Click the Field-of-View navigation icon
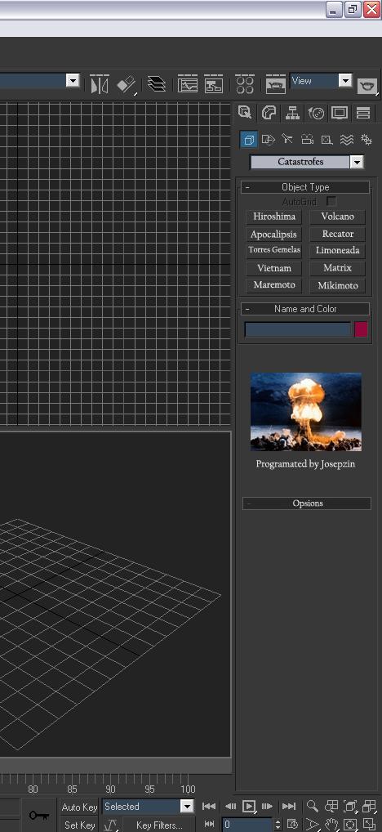The width and height of the screenshot is (382, 832). pyautogui.click(x=313, y=825)
